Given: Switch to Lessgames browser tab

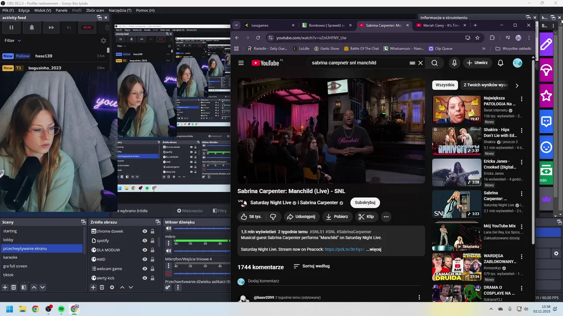Looking at the screenshot, I should coord(269,25).
